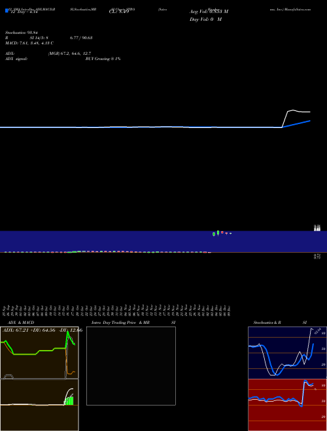Click the "CL: 8.49" closing price text
This screenshot has height=431, width=327.
click(119, 12)
